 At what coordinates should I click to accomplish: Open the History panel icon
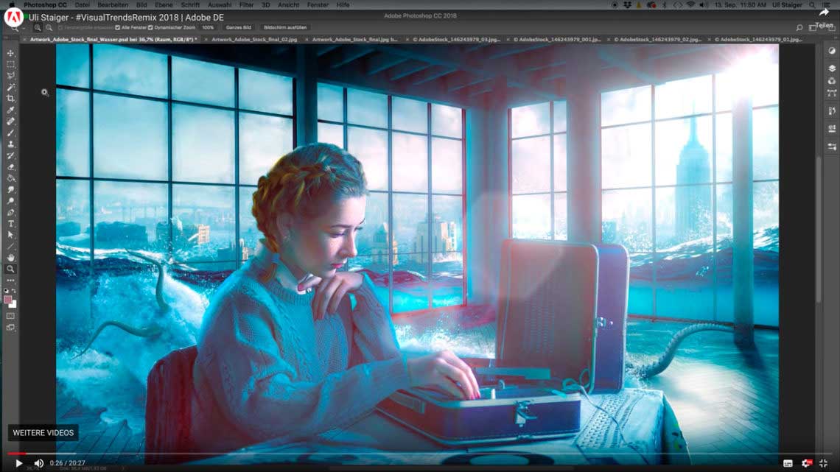832,111
